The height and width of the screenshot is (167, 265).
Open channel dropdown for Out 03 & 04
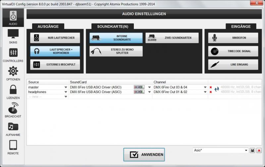click(205, 87)
